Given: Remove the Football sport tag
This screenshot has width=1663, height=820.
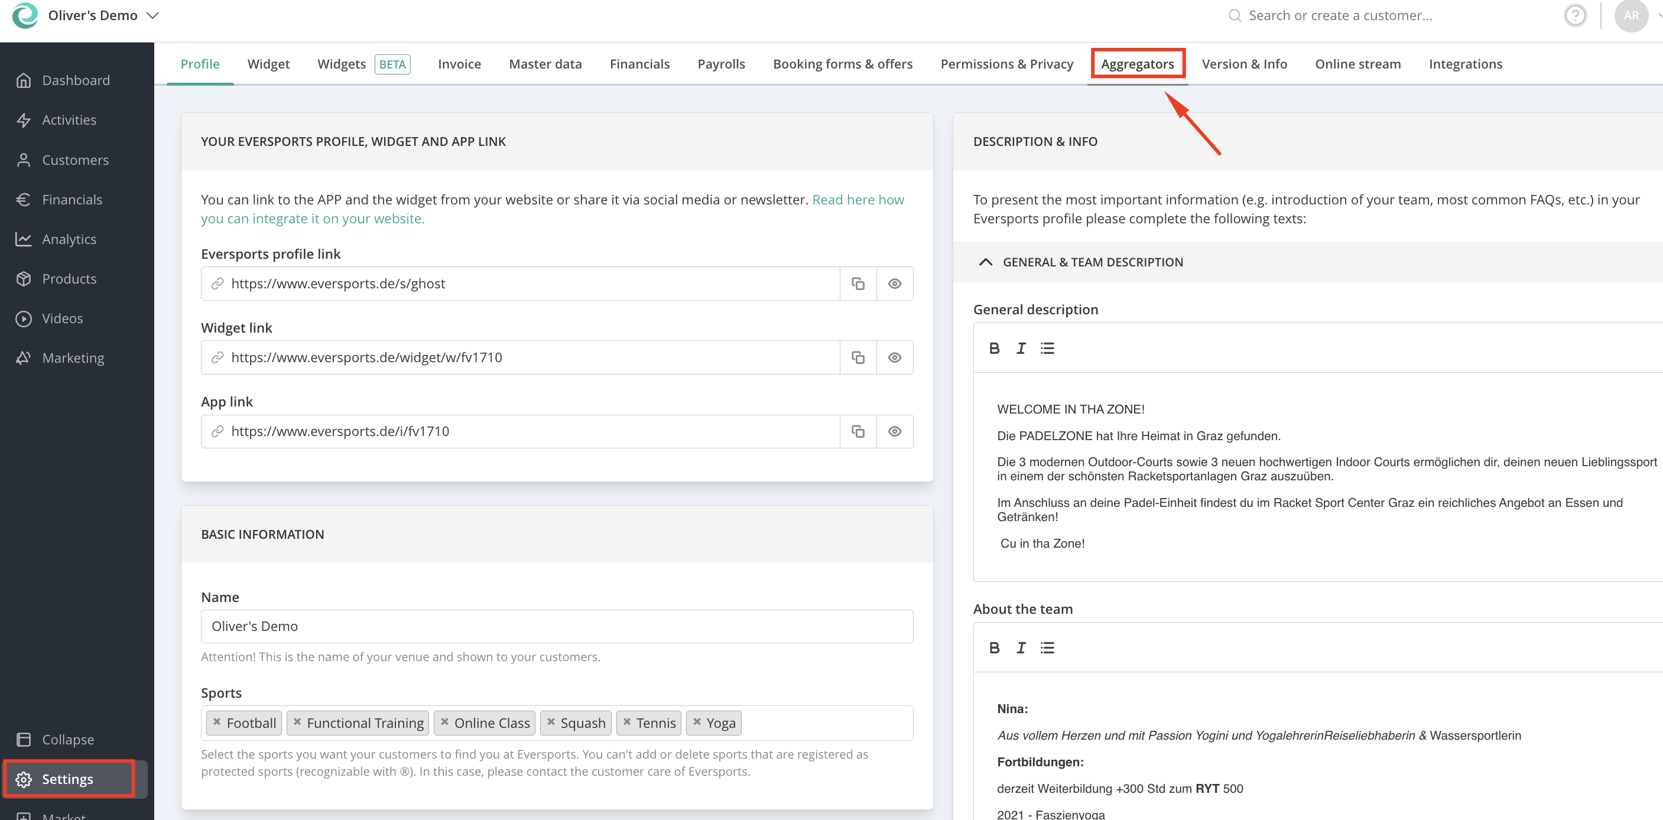Looking at the screenshot, I should click(217, 722).
